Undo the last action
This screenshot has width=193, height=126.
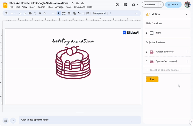(20, 13)
